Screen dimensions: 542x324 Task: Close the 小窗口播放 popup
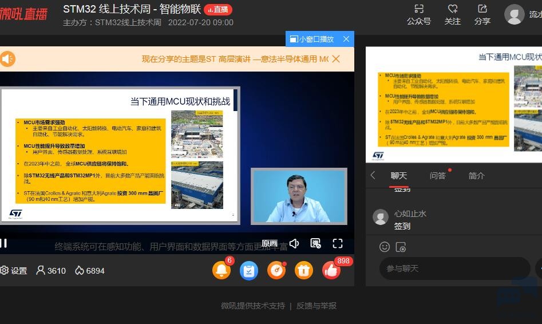pyautogui.click(x=346, y=39)
